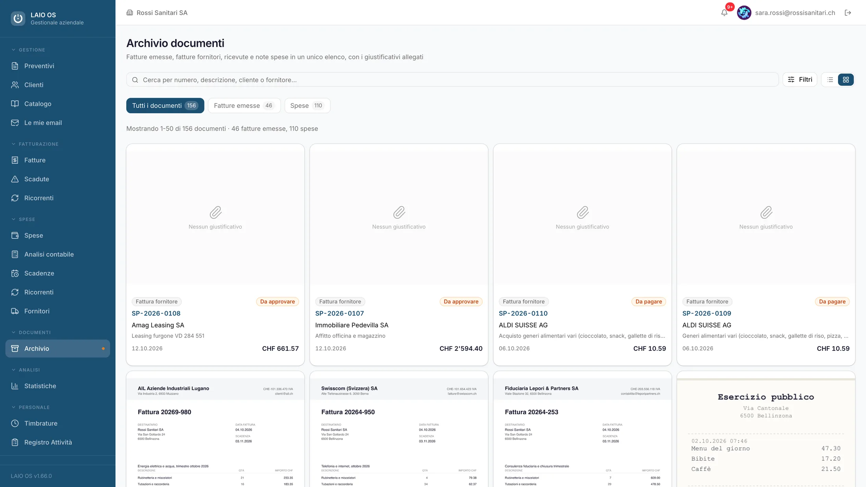Select the Fatture emesse tab

click(x=244, y=105)
